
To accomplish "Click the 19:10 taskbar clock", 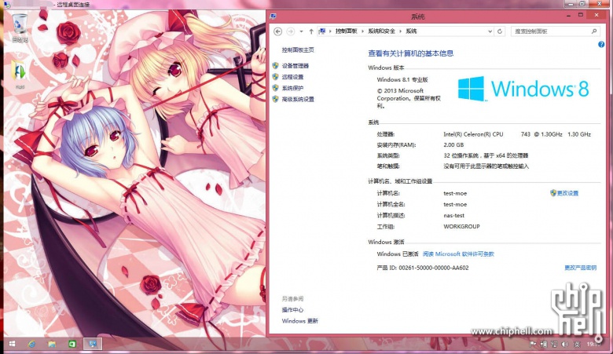I will [594, 344].
